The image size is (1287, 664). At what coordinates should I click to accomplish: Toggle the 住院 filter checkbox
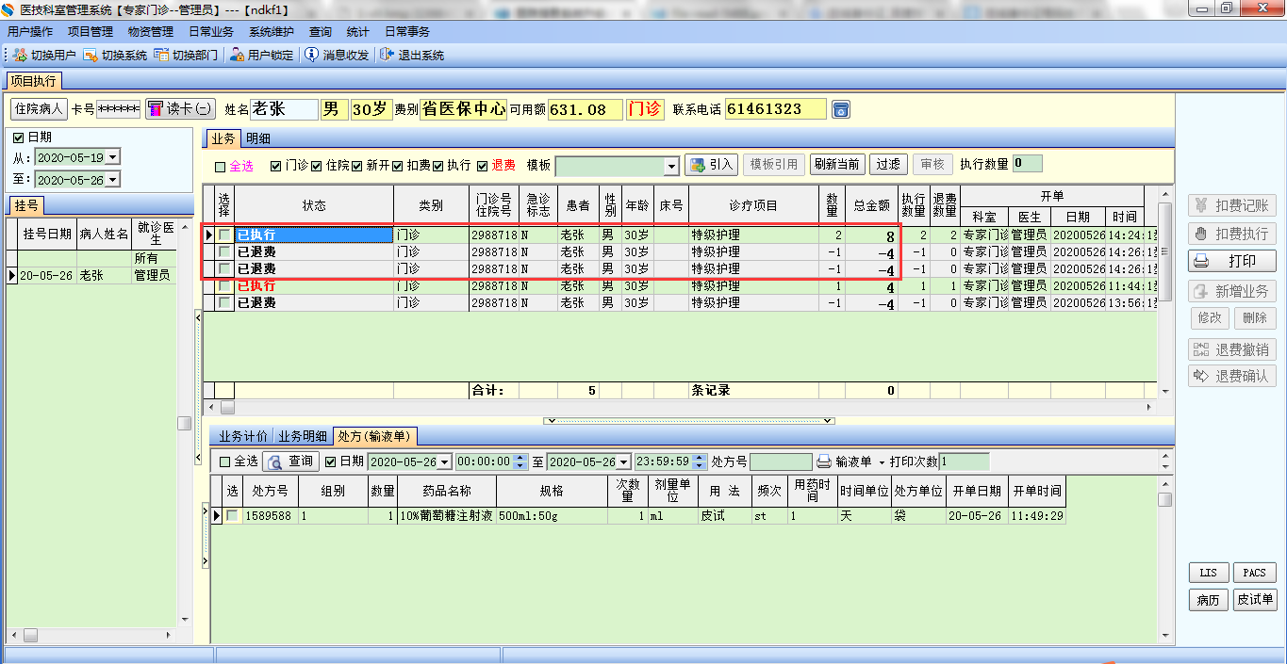click(x=317, y=166)
